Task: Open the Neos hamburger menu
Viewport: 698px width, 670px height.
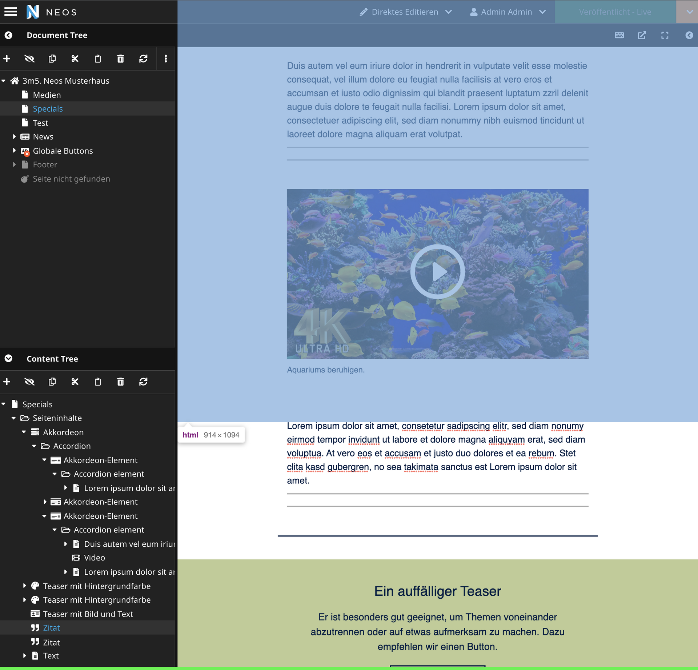Action: 11,12
